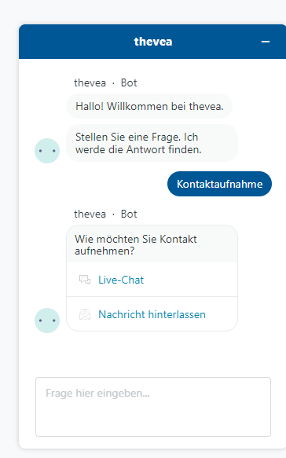
Task: Click the bot avatar beside the contact options card
Action: [47, 321]
